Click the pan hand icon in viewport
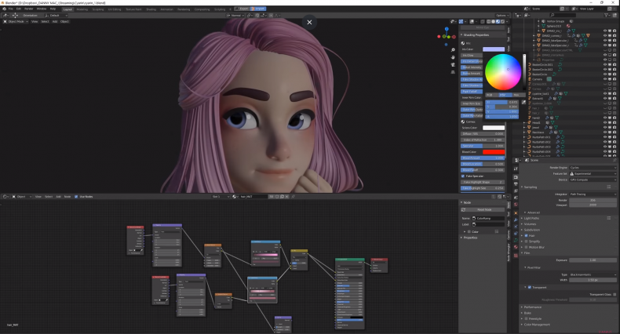The width and height of the screenshot is (620, 334). 453,57
